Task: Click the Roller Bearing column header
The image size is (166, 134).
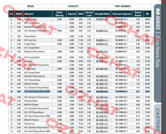Action: pyautogui.click(x=59, y=14)
